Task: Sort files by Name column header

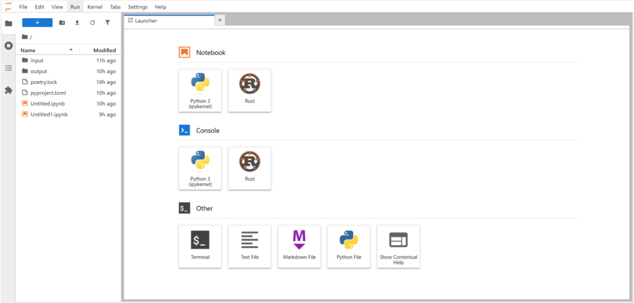Action: 48,50
